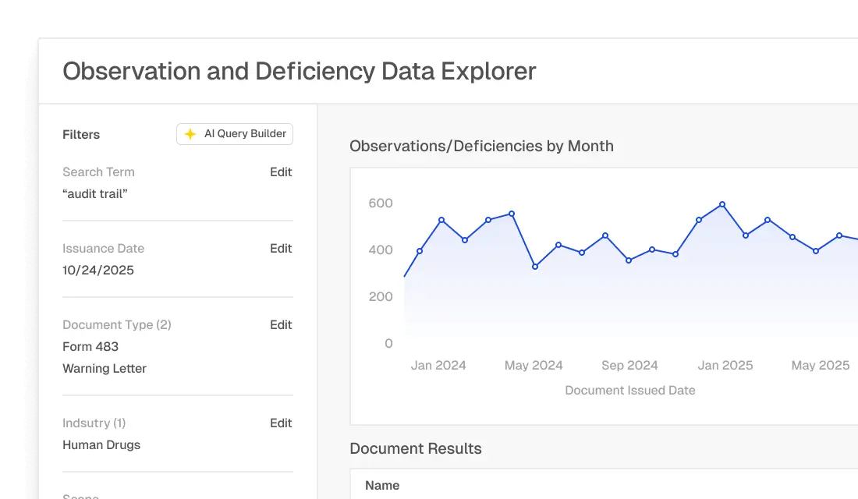This screenshot has height=499, width=858.
Task: Click the sparkle icon on AI Query Builder
Action: click(190, 133)
